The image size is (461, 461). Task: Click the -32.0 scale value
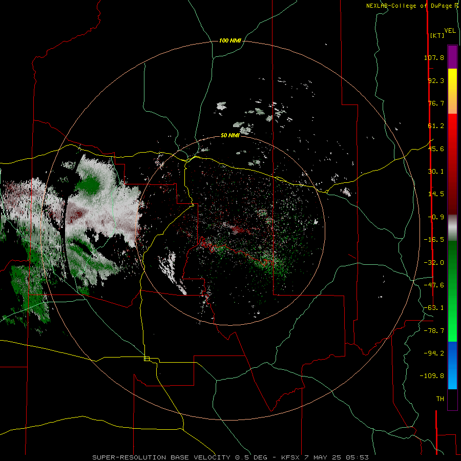[x=434, y=263]
